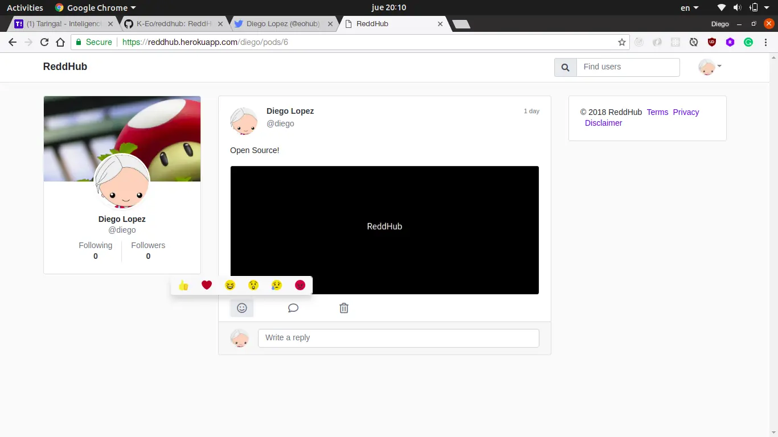
Task: Bookmark this page with the star icon
Action: pos(622,42)
